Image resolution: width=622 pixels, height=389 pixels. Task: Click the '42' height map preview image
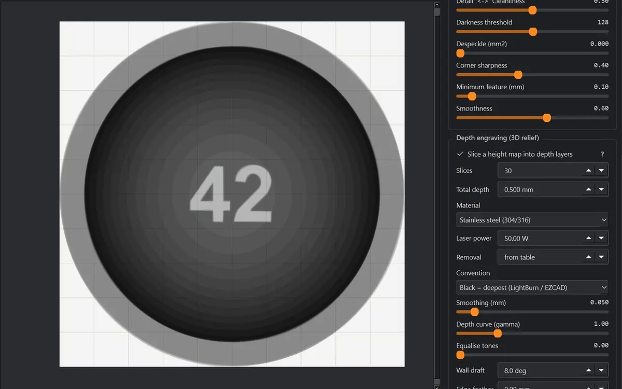coord(232,194)
